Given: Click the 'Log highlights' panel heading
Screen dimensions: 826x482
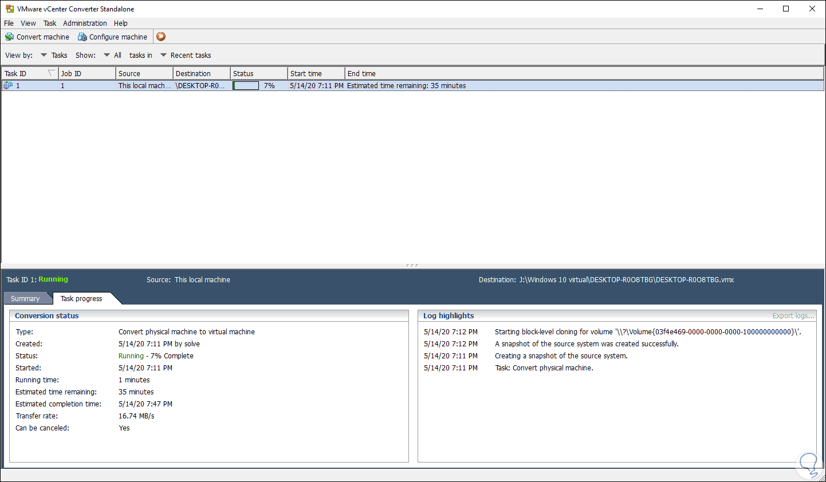Looking at the screenshot, I should (449, 316).
